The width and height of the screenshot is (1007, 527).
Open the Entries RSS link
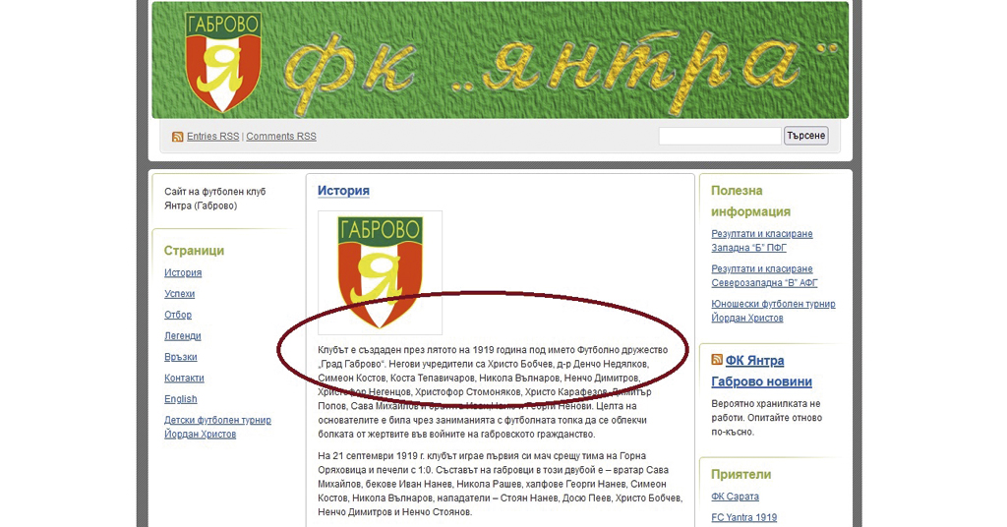point(212,137)
